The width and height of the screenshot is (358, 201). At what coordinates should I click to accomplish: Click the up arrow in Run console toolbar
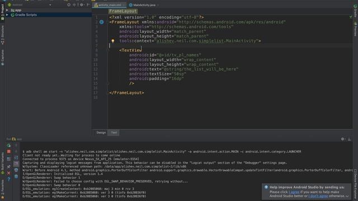point(16,145)
